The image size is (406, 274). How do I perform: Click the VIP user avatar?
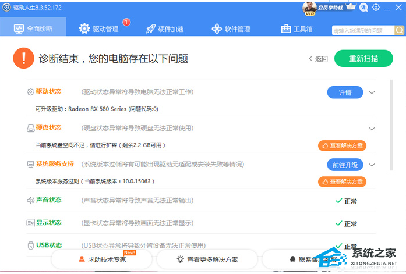coord(310,8)
